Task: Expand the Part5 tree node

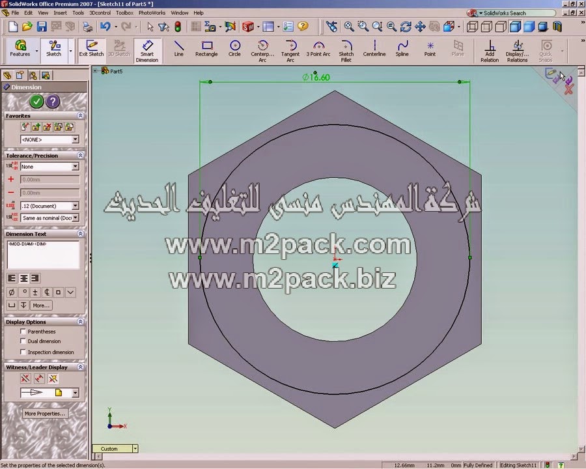Action: (x=96, y=71)
